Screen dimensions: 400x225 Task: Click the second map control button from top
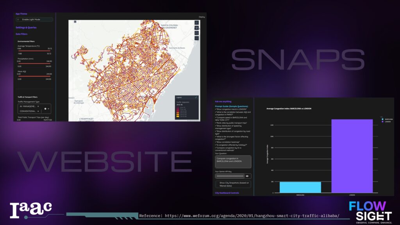[x=197, y=28]
